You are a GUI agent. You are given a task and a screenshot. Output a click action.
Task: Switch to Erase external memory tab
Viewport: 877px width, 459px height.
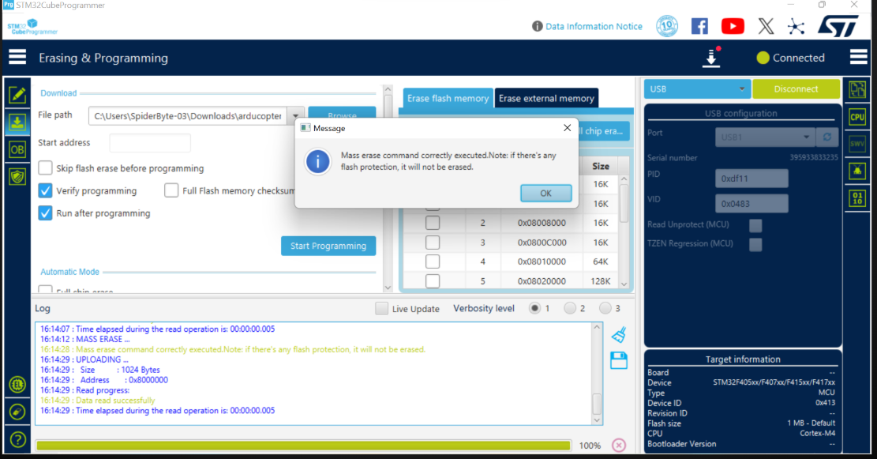click(x=546, y=99)
